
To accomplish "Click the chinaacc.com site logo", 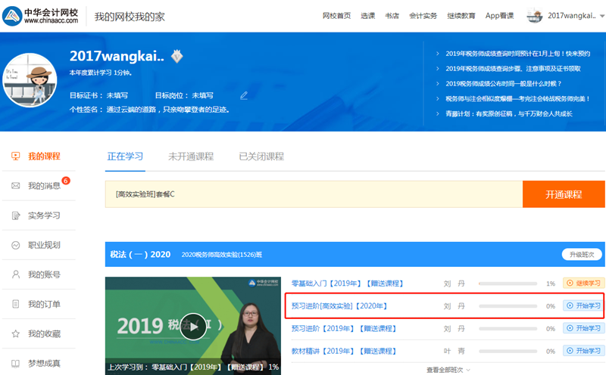I will click(x=40, y=16).
